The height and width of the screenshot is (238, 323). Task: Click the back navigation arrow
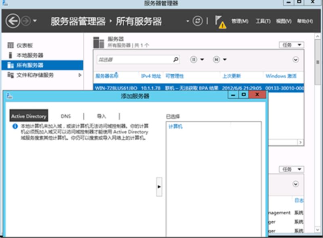13,21
